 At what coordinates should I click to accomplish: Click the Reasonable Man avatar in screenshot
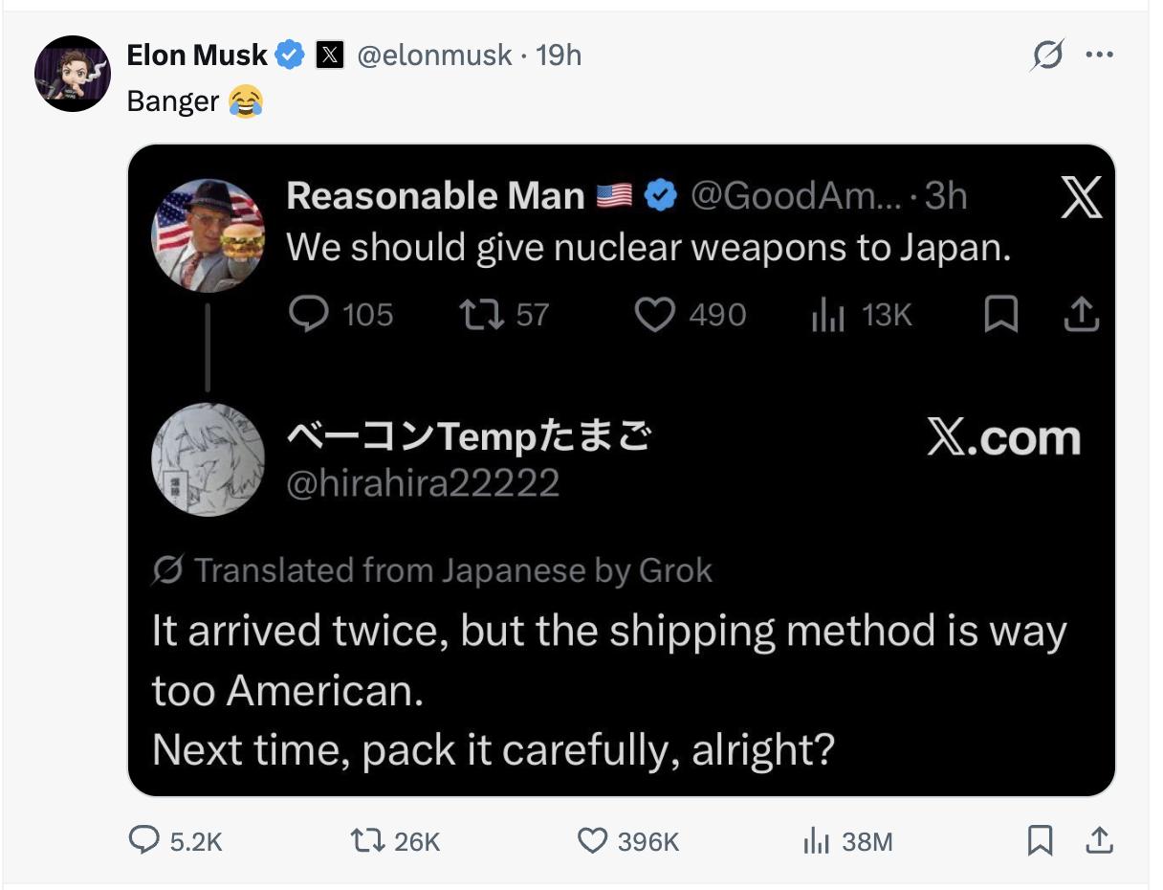point(208,235)
